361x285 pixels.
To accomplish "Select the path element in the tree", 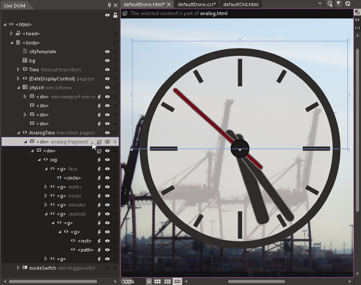I will [85, 250].
